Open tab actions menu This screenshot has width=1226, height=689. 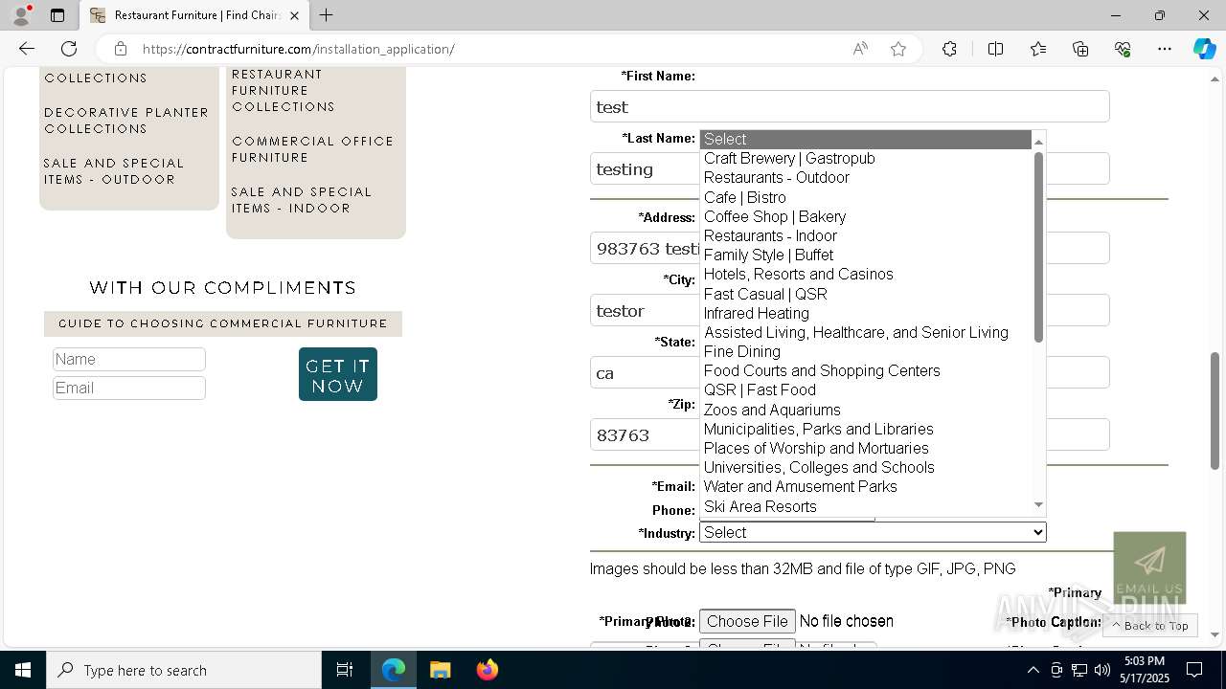tap(57, 15)
